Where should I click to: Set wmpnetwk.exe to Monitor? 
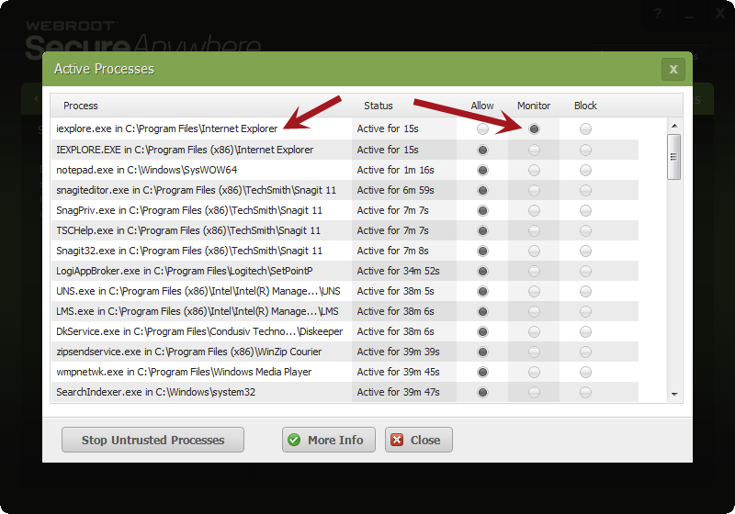click(534, 372)
